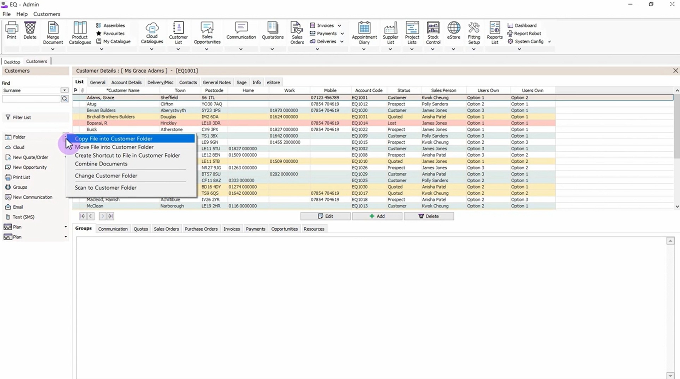Screen dimensions: 680x379
Task: Switch to the General Notes tab
Action: coord(216,82)
